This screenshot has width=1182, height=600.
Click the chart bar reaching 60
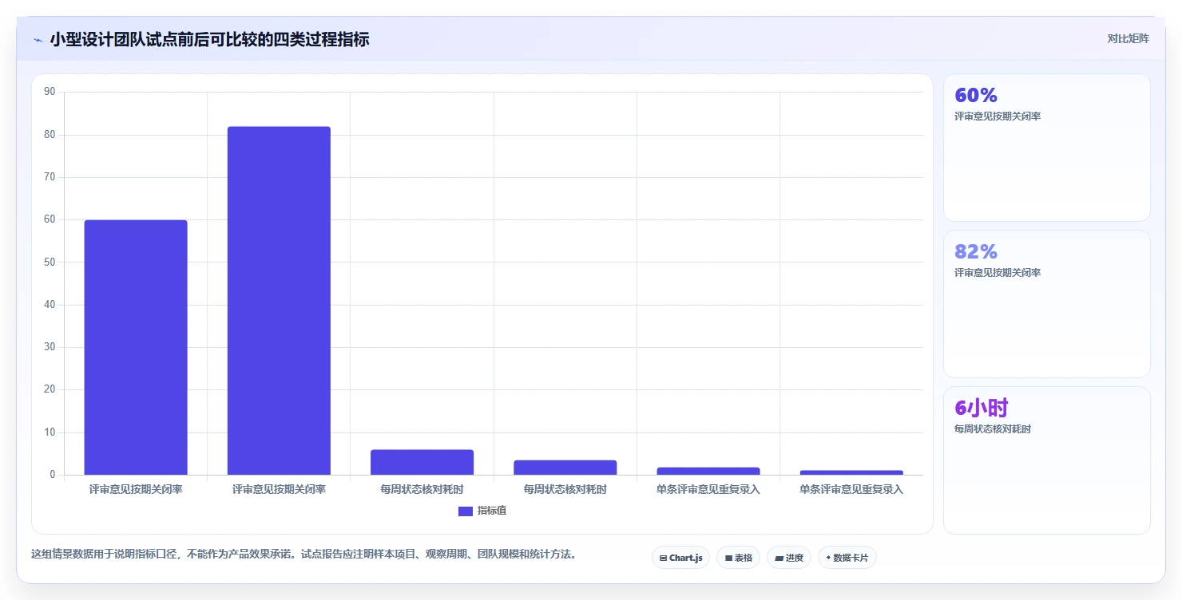[136, 347]
